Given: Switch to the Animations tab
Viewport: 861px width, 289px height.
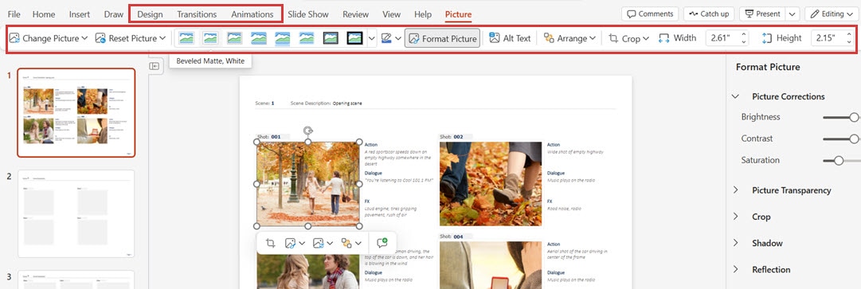Looking at the screenshot, I should pos(252,14).
